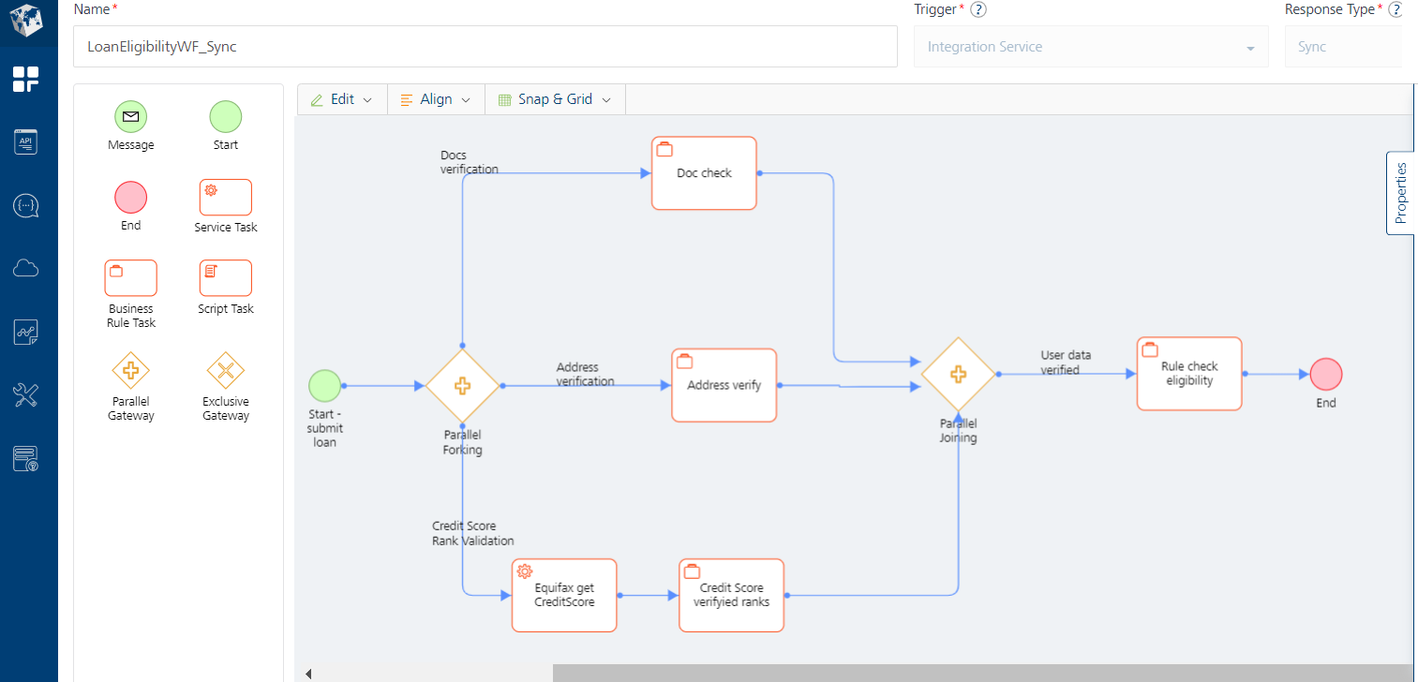1418x682 pixels.
Task: Choose the Exclusive Gateway palette icon
Action: click(x=226, y=371)
